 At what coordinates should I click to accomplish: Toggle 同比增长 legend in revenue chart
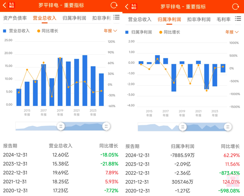pyautogui.click(x=48, y=31)
